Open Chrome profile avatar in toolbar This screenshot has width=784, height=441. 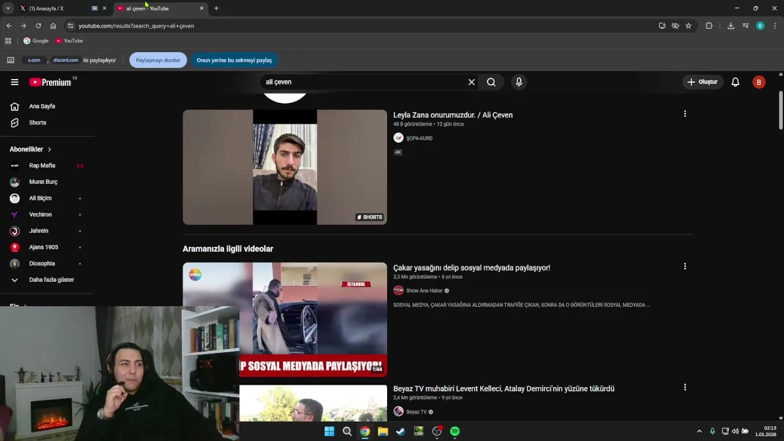[x=760, y=26]
